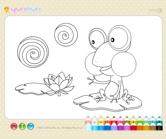Click the 나가기 exit link text
Screen dimensions: 166x139
pyautogui.click(x=153, y=10)
